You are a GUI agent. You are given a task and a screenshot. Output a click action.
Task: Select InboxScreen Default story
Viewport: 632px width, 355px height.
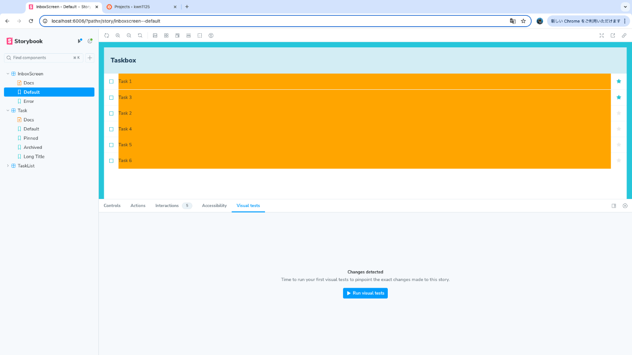click(x=49, y=92)
